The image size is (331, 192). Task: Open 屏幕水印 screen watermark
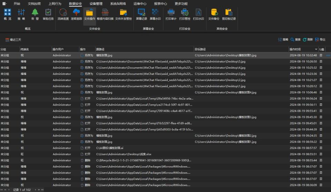click(x=155, y=14)
